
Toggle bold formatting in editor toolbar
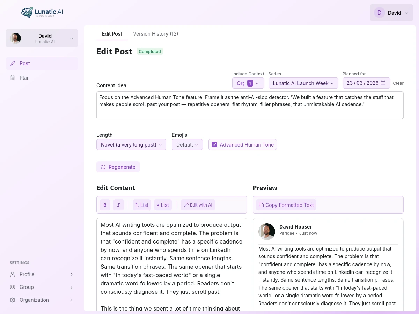click(105, 205)
